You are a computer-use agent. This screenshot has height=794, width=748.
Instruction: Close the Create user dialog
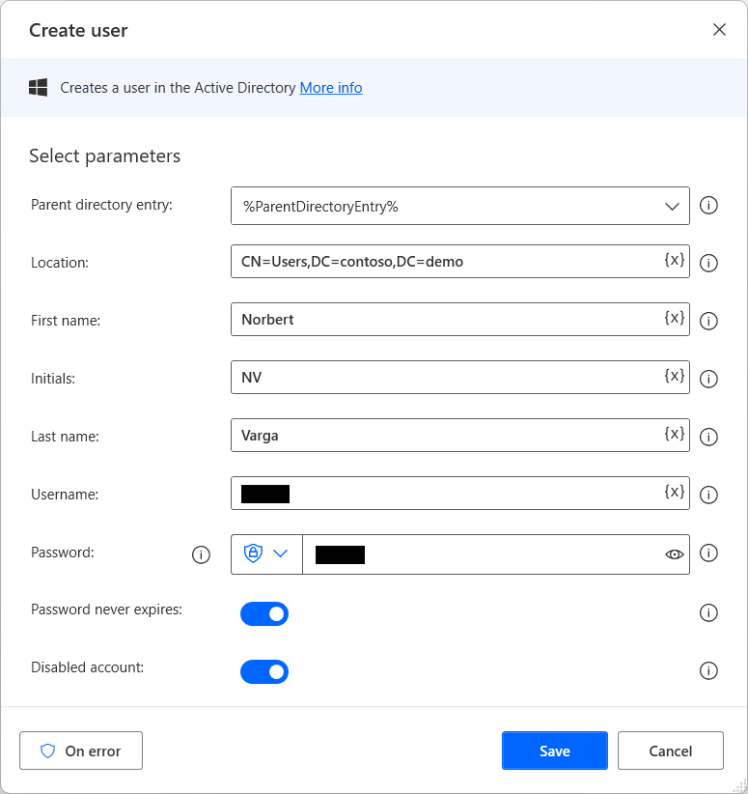pos(719,29)
